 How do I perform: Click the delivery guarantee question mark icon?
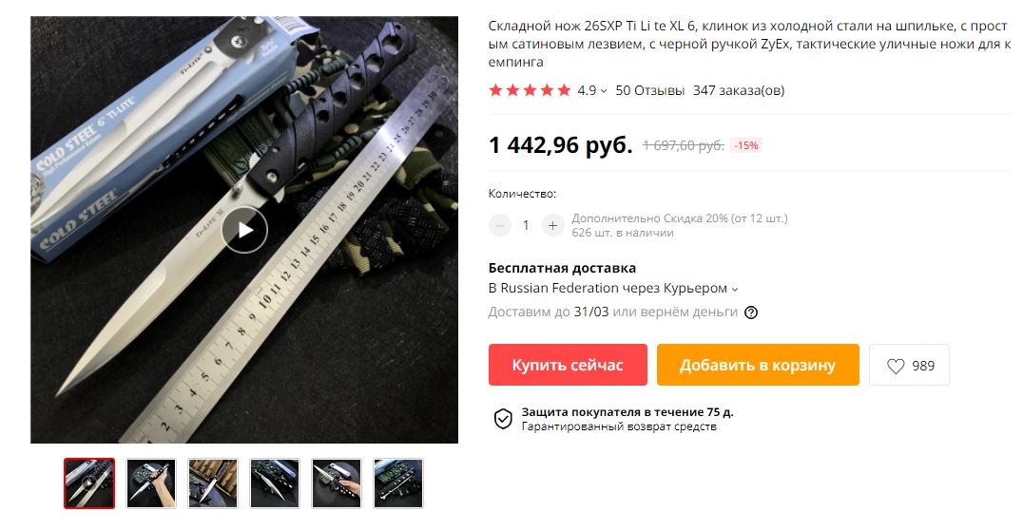point(752,312)
